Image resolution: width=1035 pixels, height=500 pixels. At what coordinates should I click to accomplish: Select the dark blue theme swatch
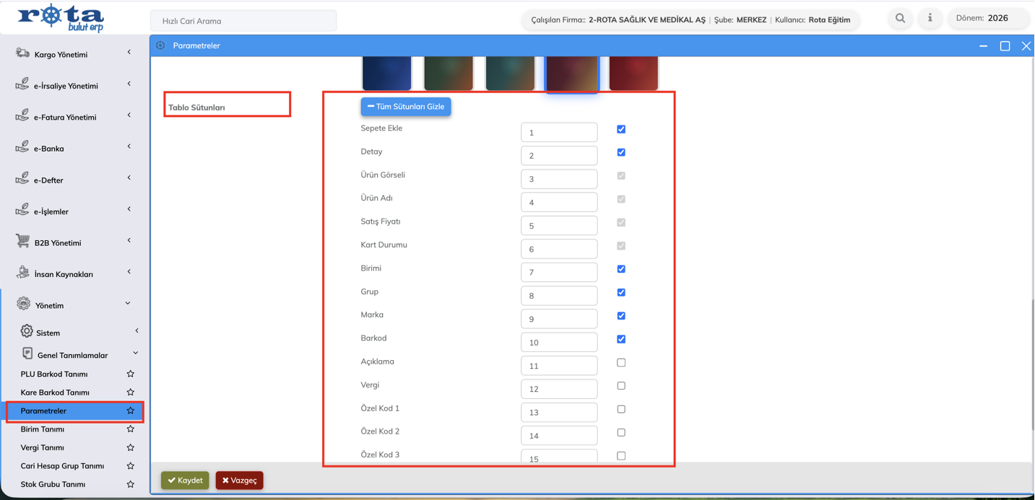coord(386,73)
